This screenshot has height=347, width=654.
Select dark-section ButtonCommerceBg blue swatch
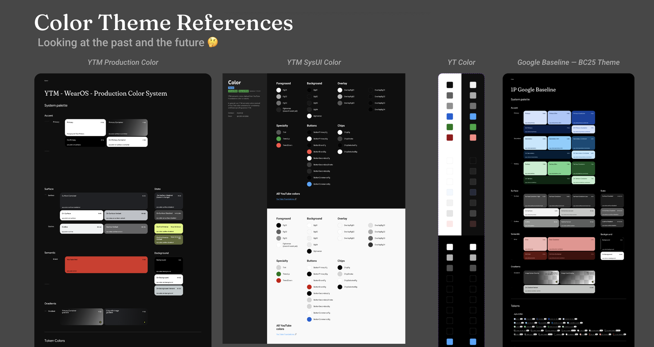click(309, 184)
